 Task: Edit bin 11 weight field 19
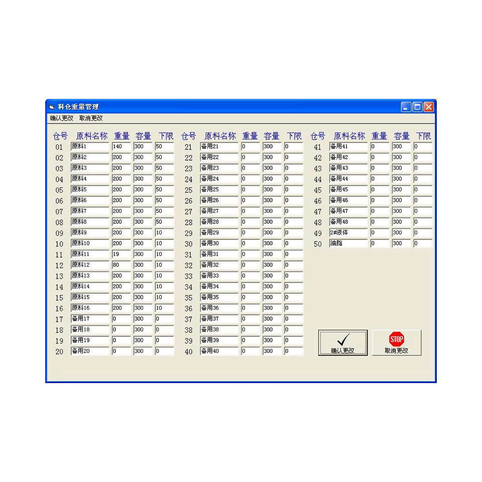[122, 254]
